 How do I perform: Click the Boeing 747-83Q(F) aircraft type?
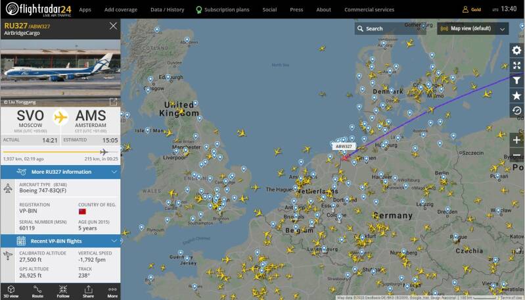pyautogui.click(x=43, y=190)
